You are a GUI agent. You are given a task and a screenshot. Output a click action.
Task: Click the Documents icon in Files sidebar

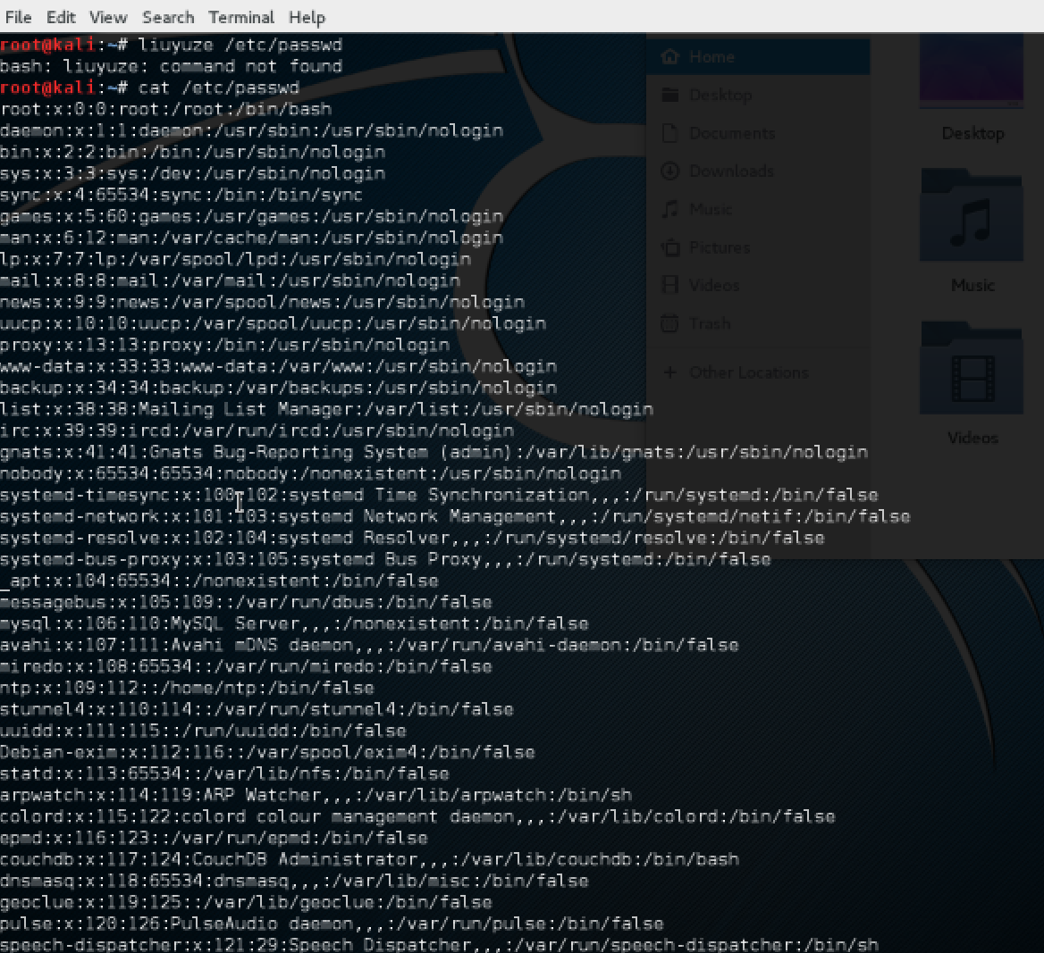pos(669,133)
